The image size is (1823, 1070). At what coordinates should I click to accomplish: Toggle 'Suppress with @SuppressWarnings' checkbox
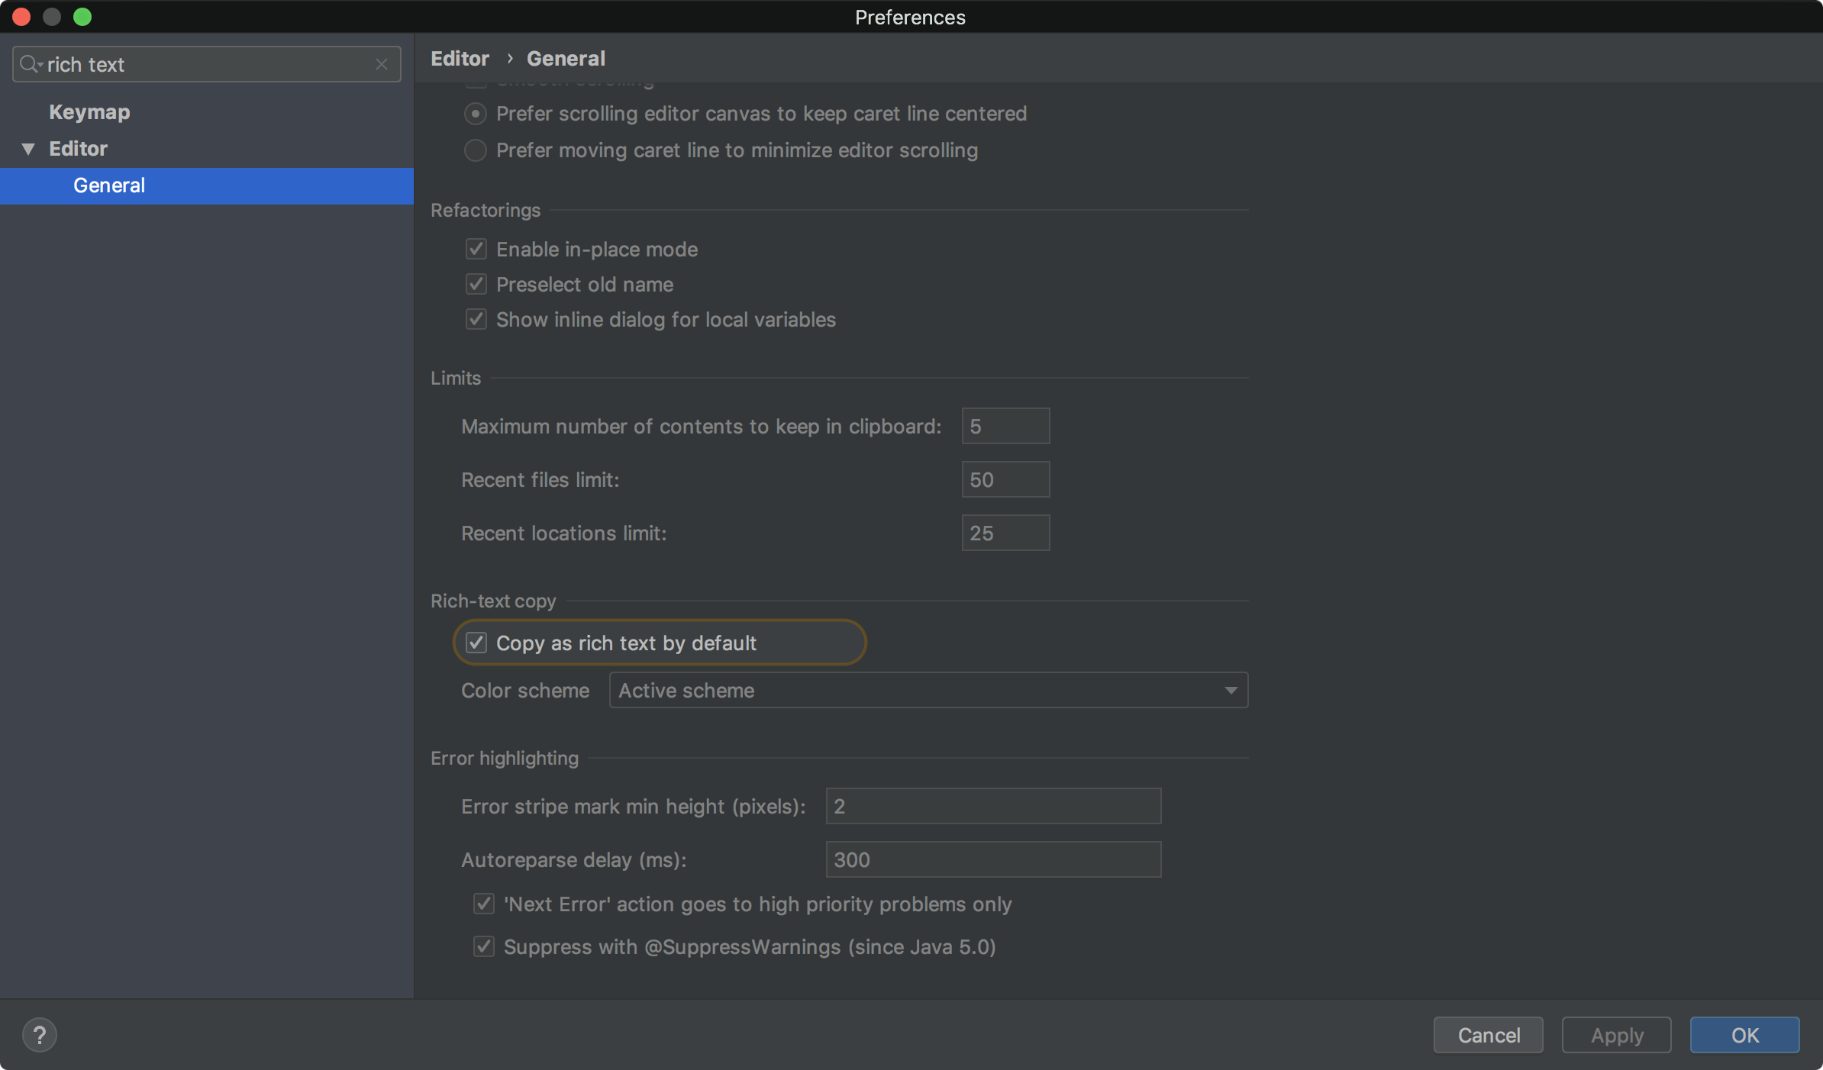click(x=484, y=946)
